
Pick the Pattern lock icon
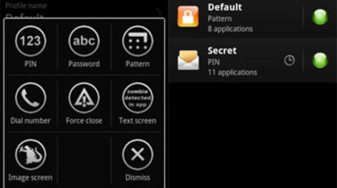pyautogui.click(x=138, y=41)
